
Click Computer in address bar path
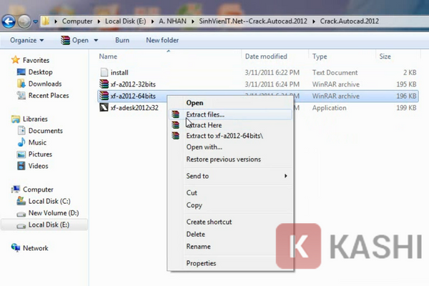(77, 21)
